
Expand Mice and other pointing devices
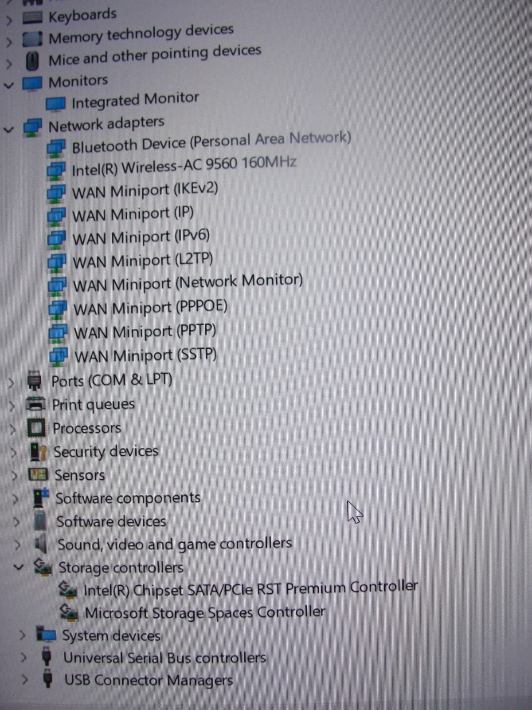tap(8, 63)
